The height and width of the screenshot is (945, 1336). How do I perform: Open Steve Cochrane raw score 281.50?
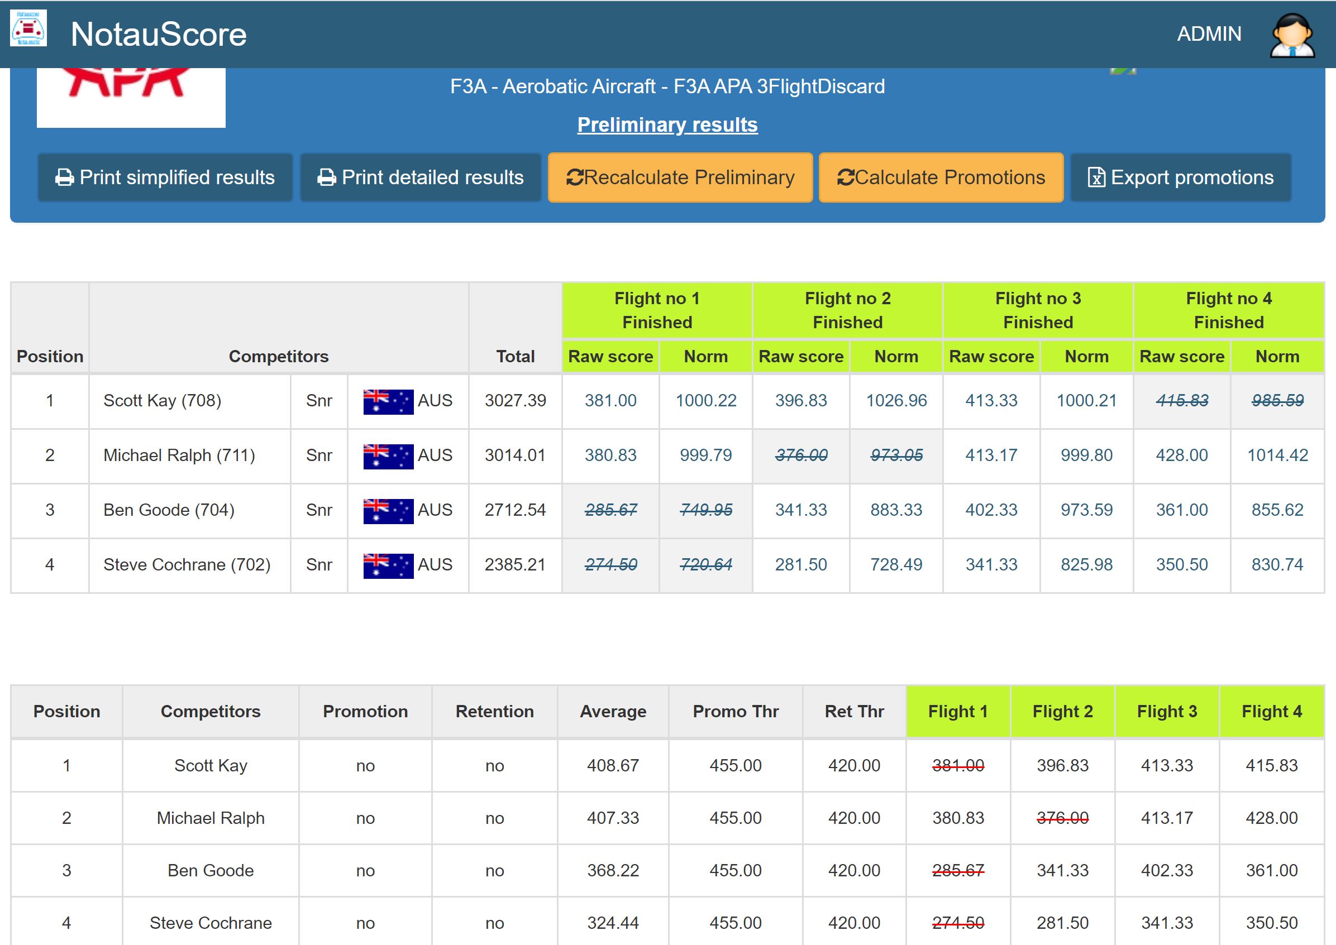pyautogui.click(x=801, y=564)
